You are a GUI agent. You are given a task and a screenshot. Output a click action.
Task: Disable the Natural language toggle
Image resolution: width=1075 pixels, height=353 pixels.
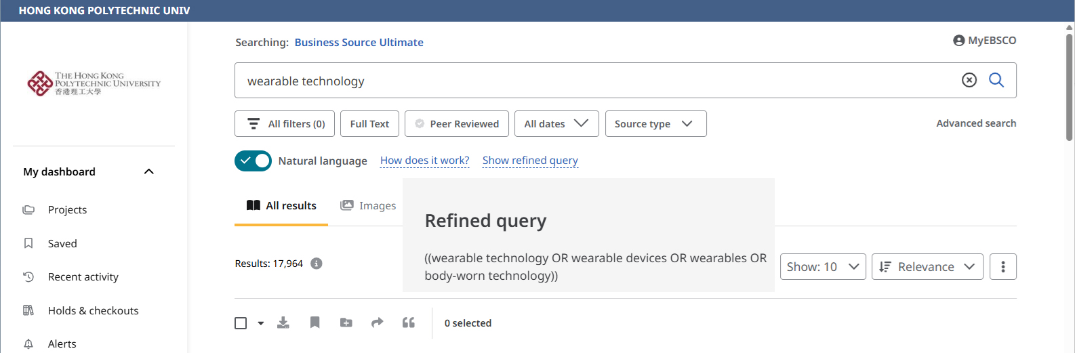click(253, 161)
